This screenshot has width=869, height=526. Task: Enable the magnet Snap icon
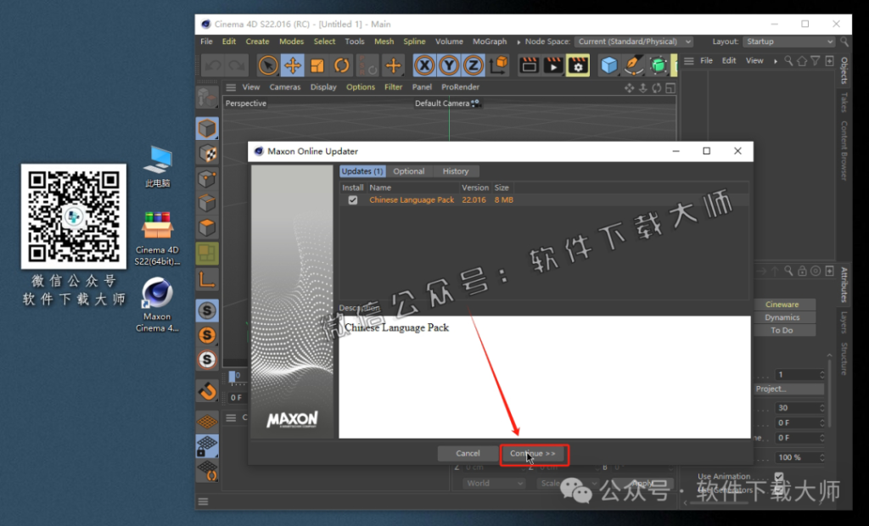click(207, 391)
